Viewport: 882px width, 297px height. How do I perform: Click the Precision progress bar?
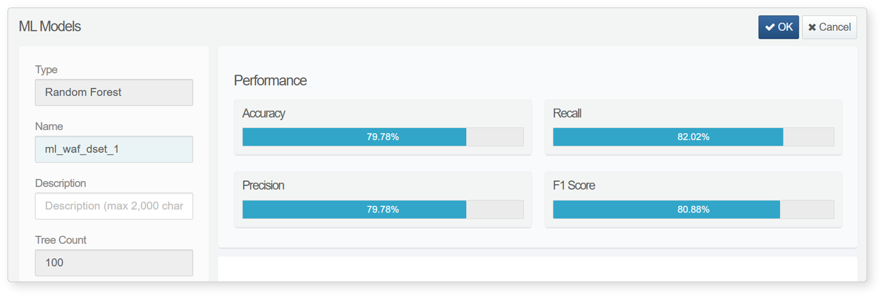383,209
